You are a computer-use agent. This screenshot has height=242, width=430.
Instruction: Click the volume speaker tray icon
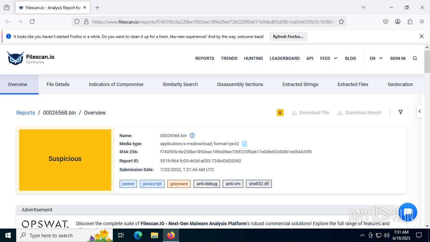[387, 235]
